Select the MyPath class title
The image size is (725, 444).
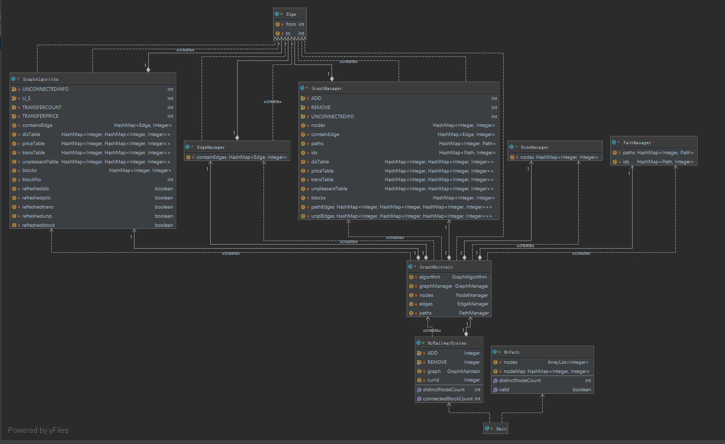click(x=512, y=352)
